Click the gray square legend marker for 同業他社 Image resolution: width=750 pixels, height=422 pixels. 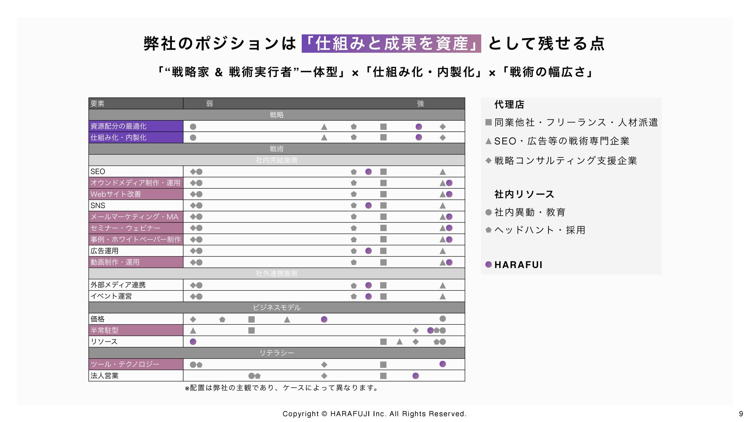[x=488, y=122]
